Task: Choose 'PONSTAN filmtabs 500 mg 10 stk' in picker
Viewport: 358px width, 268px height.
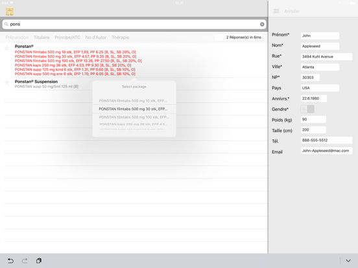Action: [x=133, y=101]
